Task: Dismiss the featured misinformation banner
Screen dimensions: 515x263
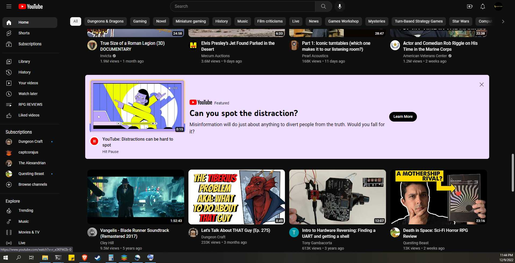Action: point(482,85)
